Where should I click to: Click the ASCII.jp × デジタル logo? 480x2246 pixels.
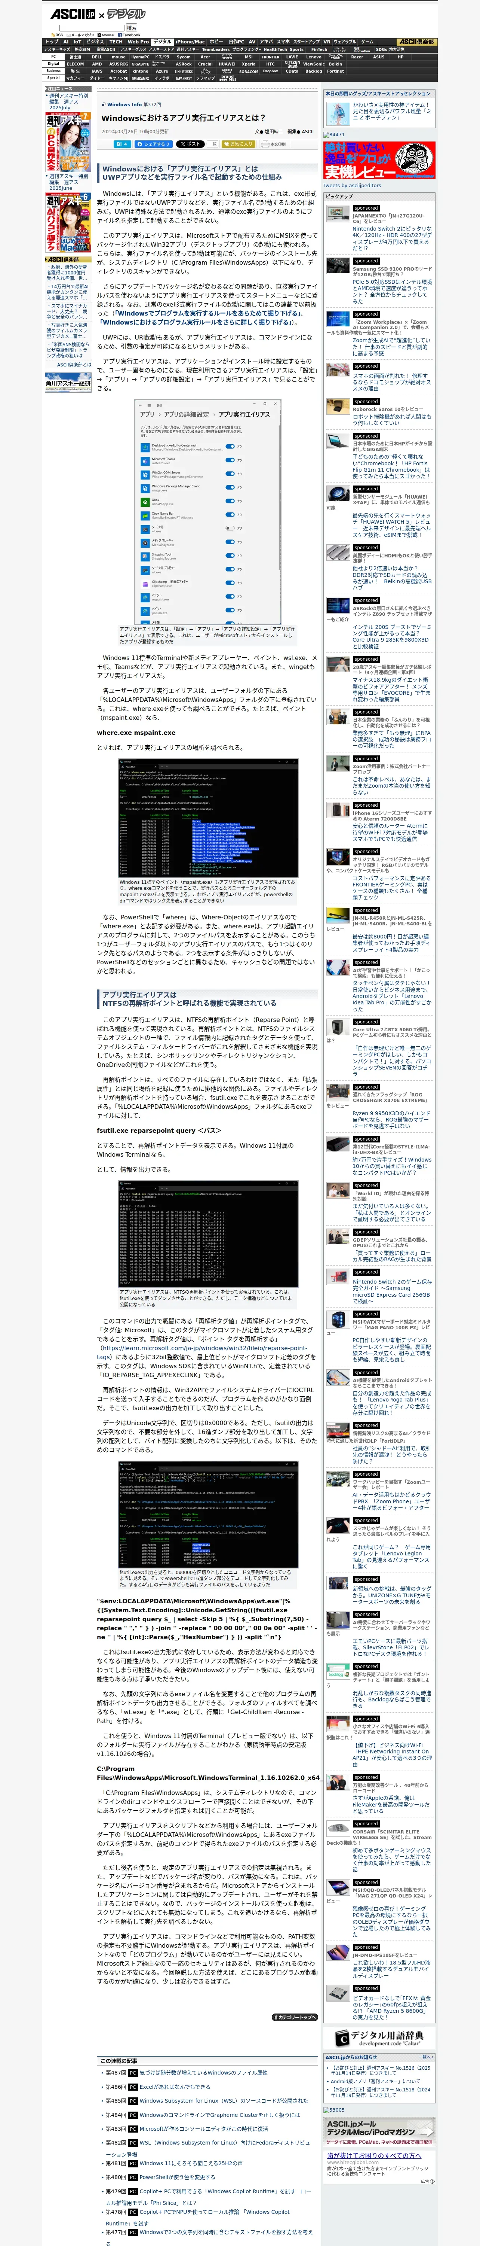[x=98, y=14]
